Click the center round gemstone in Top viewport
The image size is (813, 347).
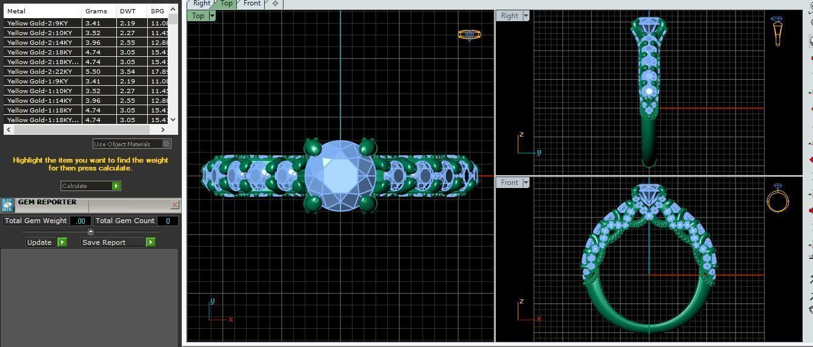(x=340, y=175)
